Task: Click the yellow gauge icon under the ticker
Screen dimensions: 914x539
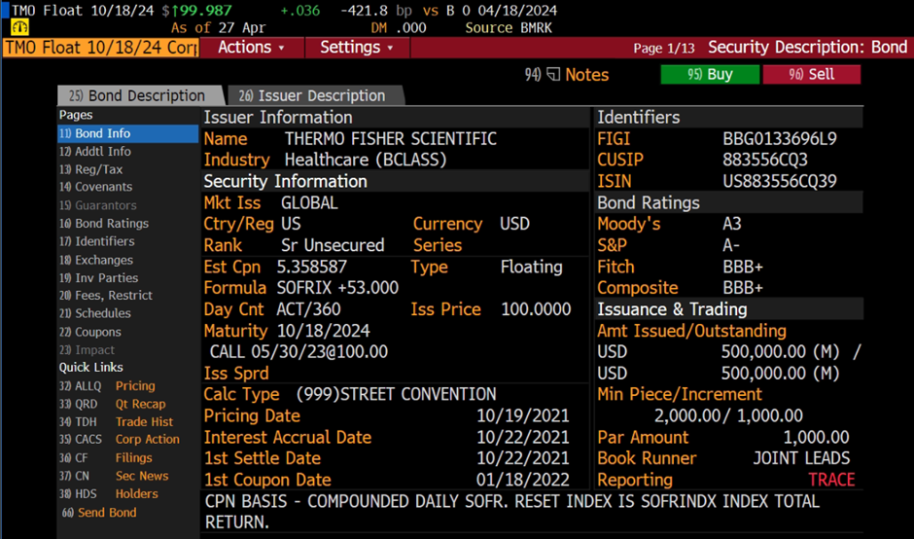Action: (x=19, y=27)
